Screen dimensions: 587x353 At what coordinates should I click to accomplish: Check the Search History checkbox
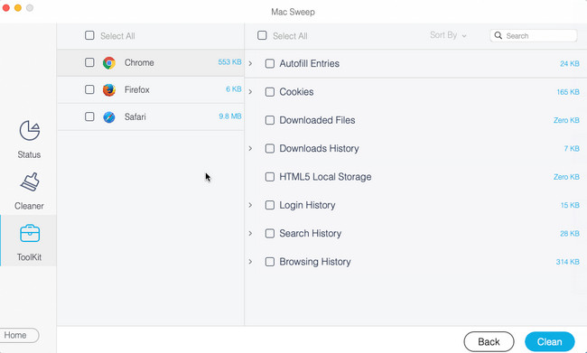point(269,234)
